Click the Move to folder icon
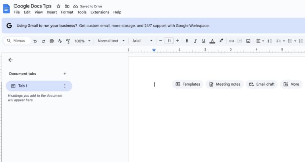Image resolution: width=305 pixels, height=162 pixels. [x=67, y=6]
